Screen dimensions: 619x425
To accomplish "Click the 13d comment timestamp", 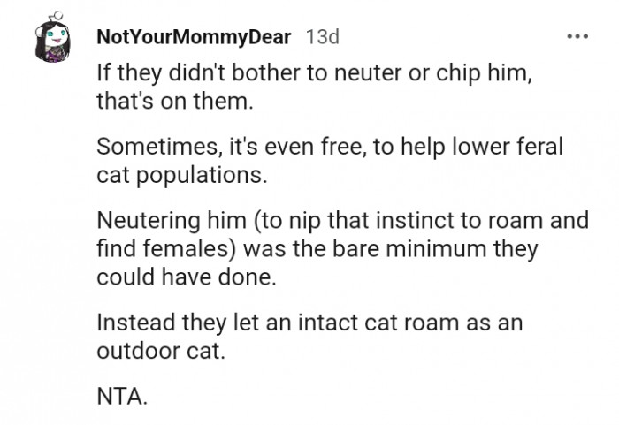I will coord(323,37).
